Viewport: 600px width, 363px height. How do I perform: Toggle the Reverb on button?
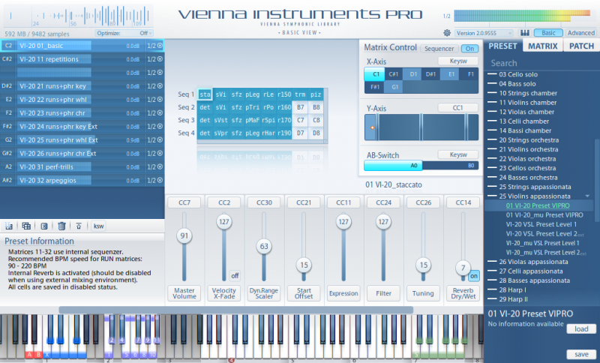474,276
